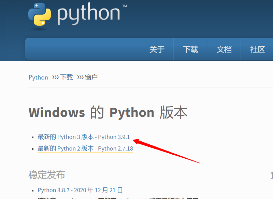Open the 关于 navigation menu
The image size is (273, 199).
pyautogui.click(x=157, y=49)
